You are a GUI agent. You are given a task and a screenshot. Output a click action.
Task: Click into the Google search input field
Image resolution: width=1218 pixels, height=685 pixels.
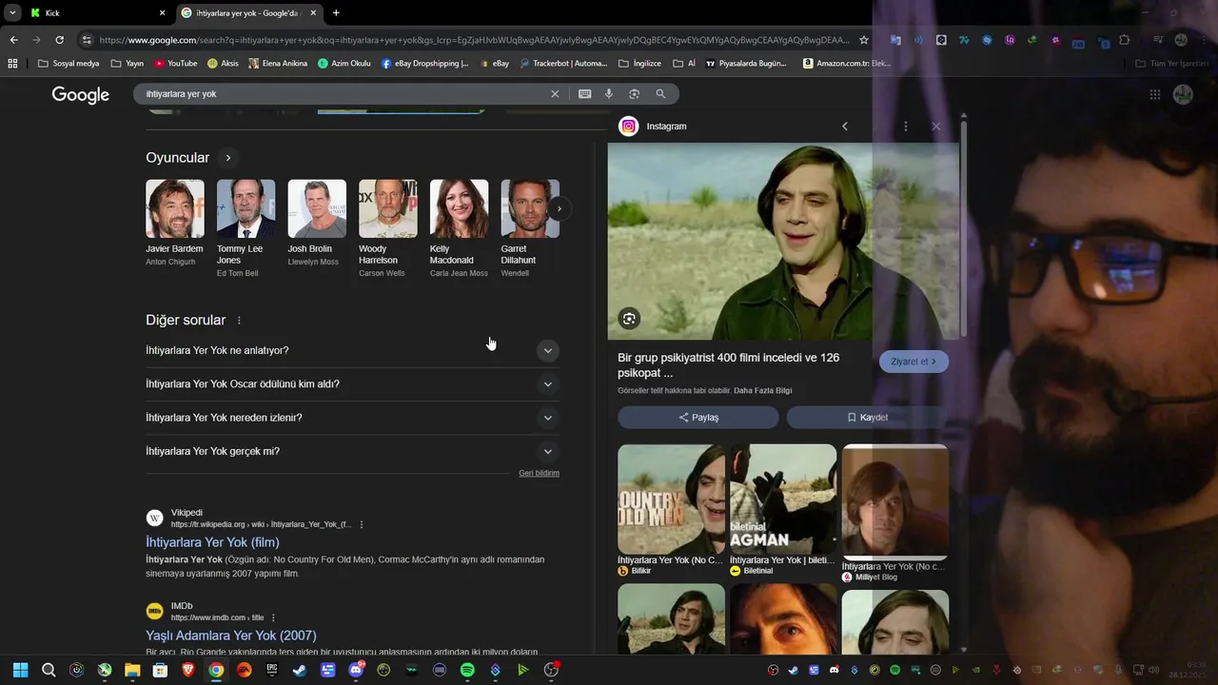tap(343, 94)
